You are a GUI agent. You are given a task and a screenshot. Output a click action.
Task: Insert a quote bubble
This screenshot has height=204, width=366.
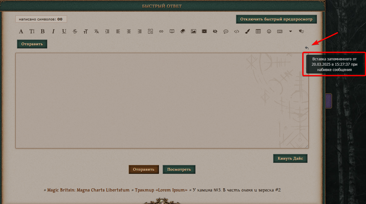(x=226, y=31)
